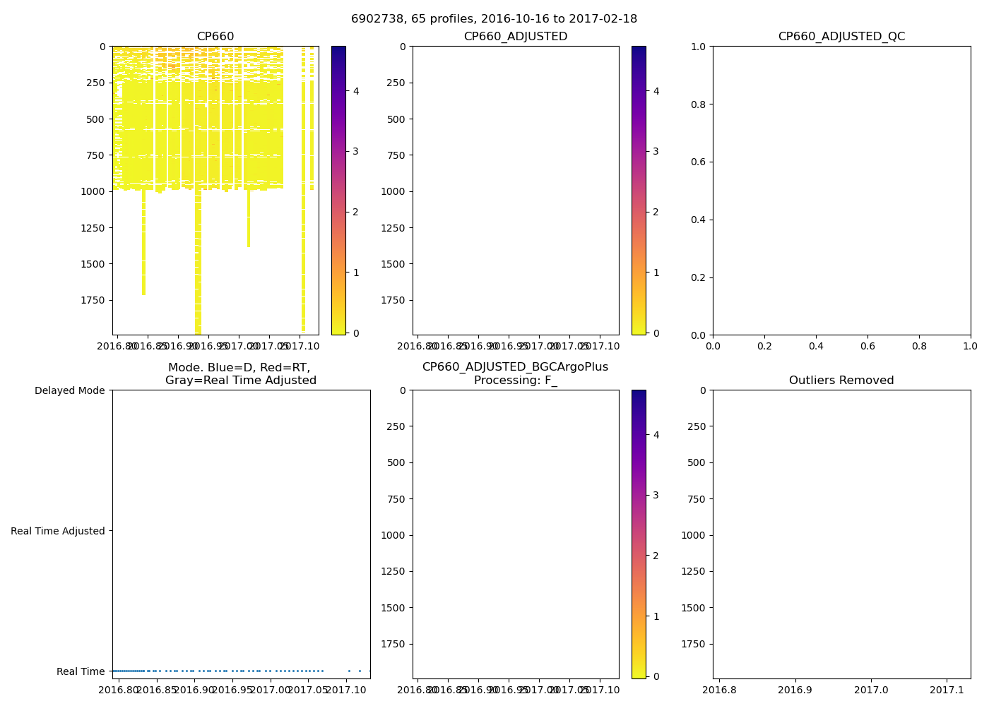Click the 0.8 y-tick on the QC plot

click(x=699, y=104)
